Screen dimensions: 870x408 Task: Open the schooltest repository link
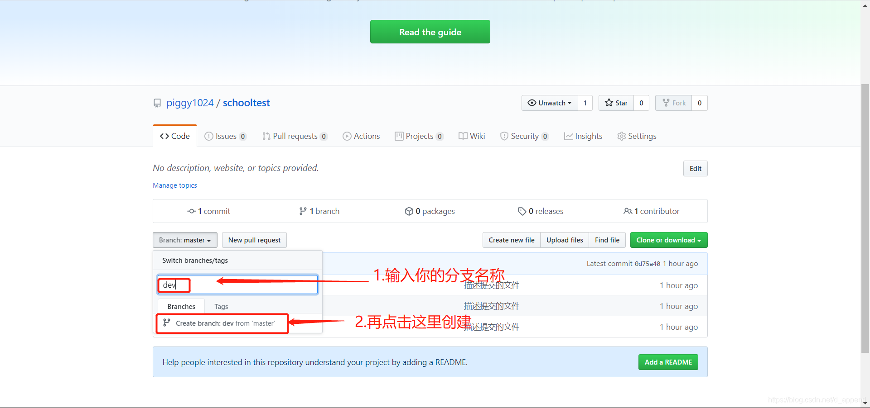pos(246,103)
